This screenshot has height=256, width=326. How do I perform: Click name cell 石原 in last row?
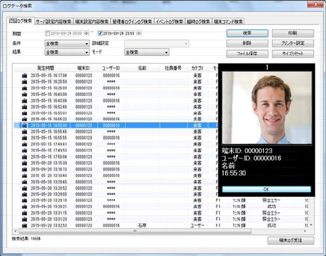pos(142,226)
